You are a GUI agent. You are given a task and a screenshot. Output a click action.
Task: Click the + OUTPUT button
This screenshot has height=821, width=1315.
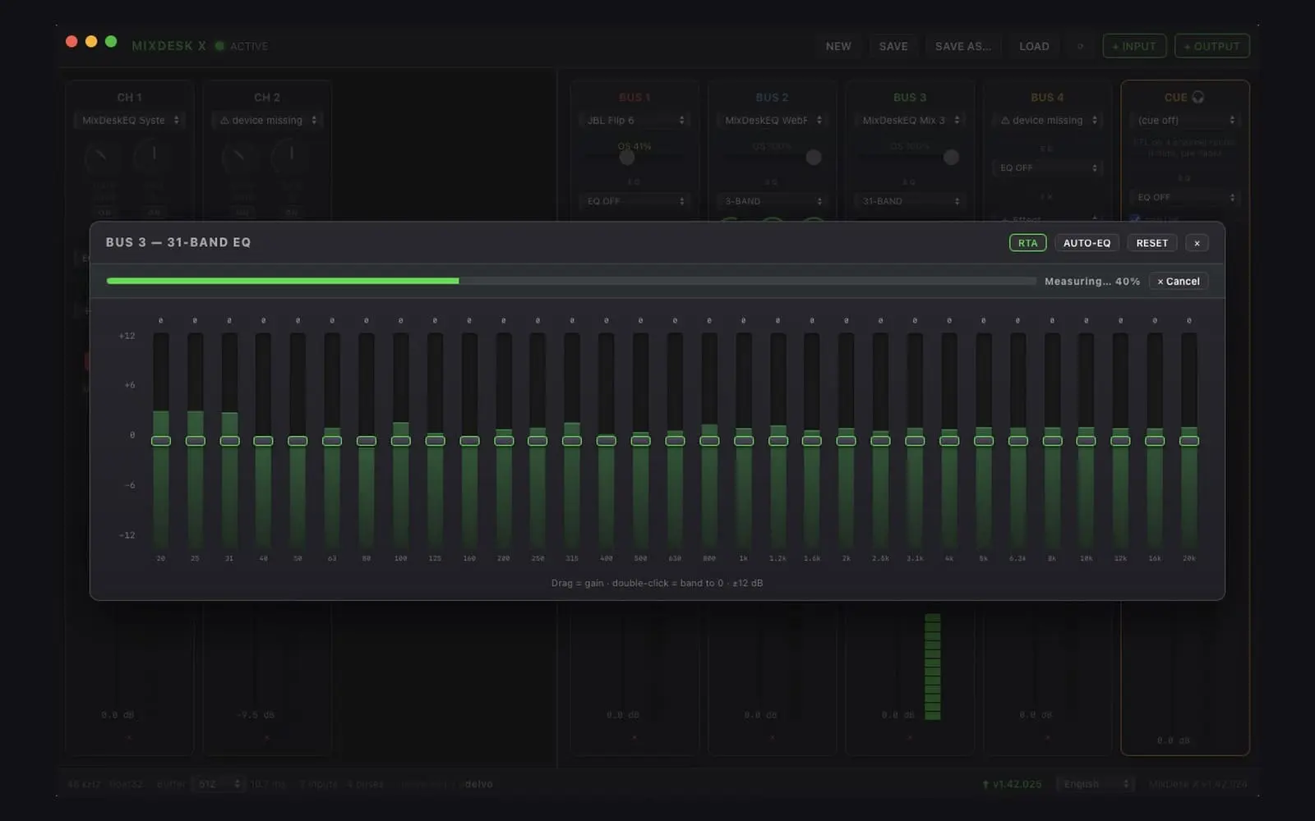(1212, 46)
